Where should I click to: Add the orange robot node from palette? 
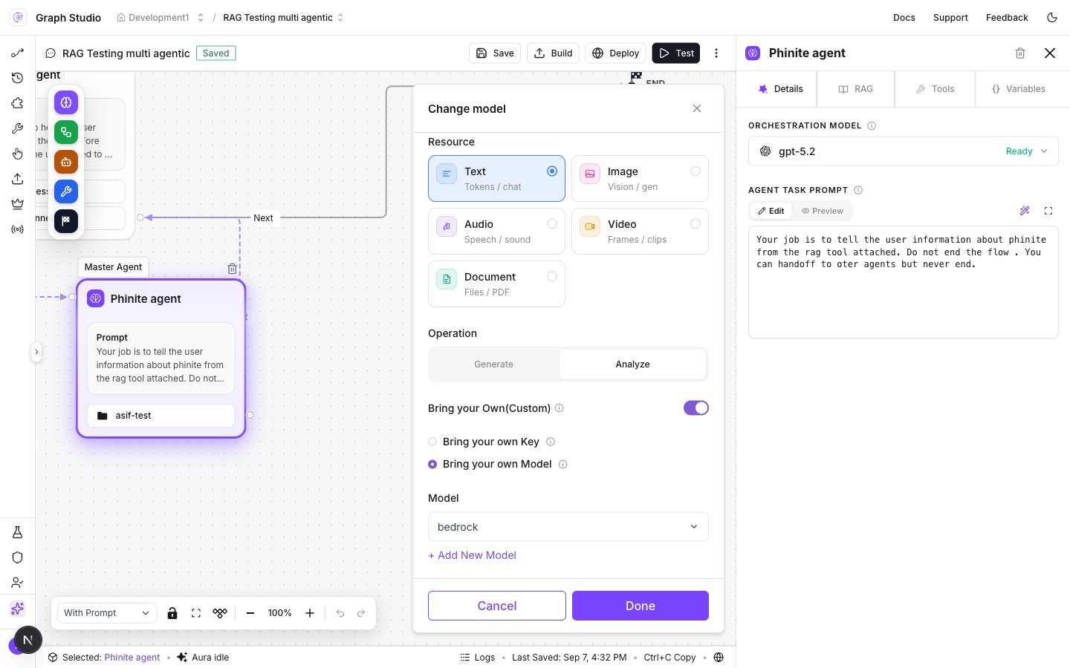(66, 162)
